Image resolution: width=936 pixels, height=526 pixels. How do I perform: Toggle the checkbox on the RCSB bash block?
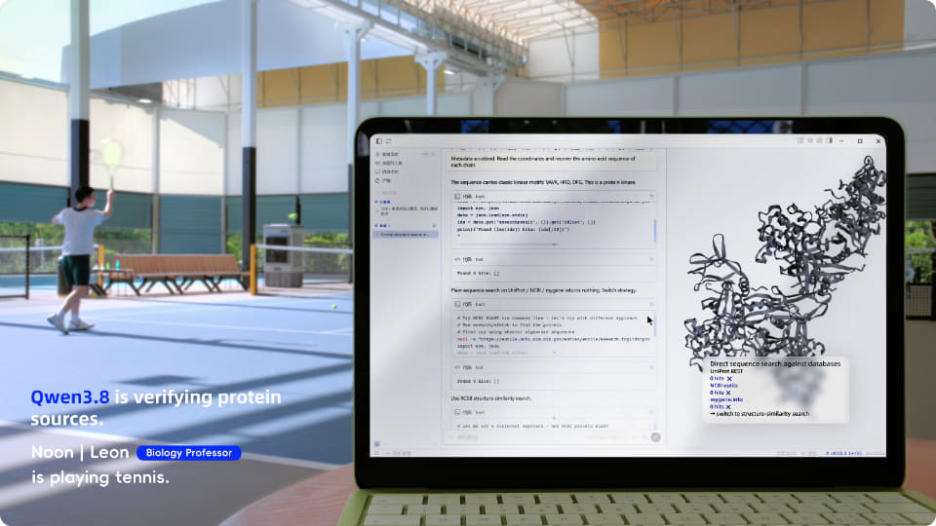pos(457,412)
